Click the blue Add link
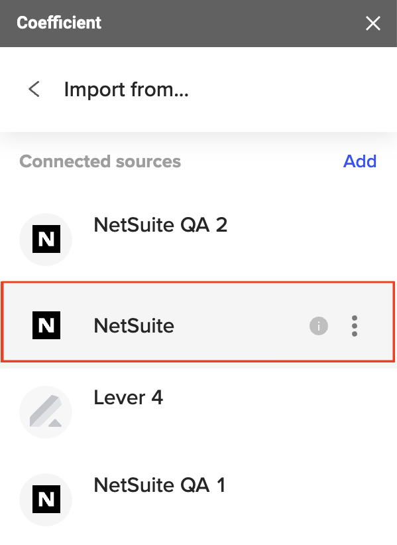Screen dimensions: 397x545 click(x=360, y=161)
